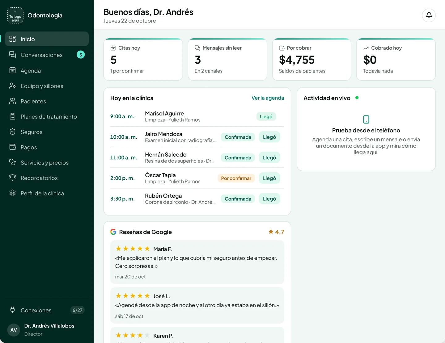Click Llegó for Hernán Salcedo

click(269, 157)
